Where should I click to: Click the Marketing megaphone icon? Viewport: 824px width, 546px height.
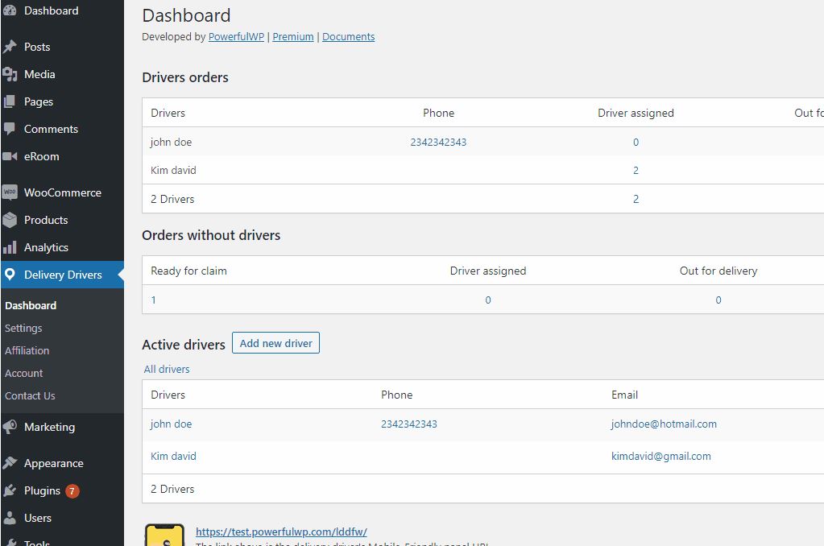(x=10, y=427)
